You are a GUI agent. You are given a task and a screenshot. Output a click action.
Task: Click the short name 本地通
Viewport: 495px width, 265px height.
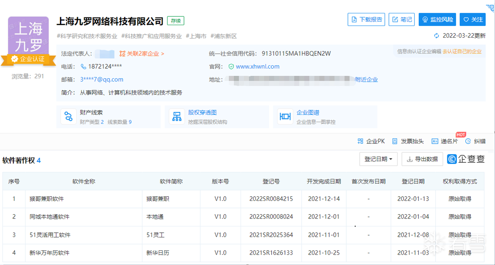[x=155, y=217]
